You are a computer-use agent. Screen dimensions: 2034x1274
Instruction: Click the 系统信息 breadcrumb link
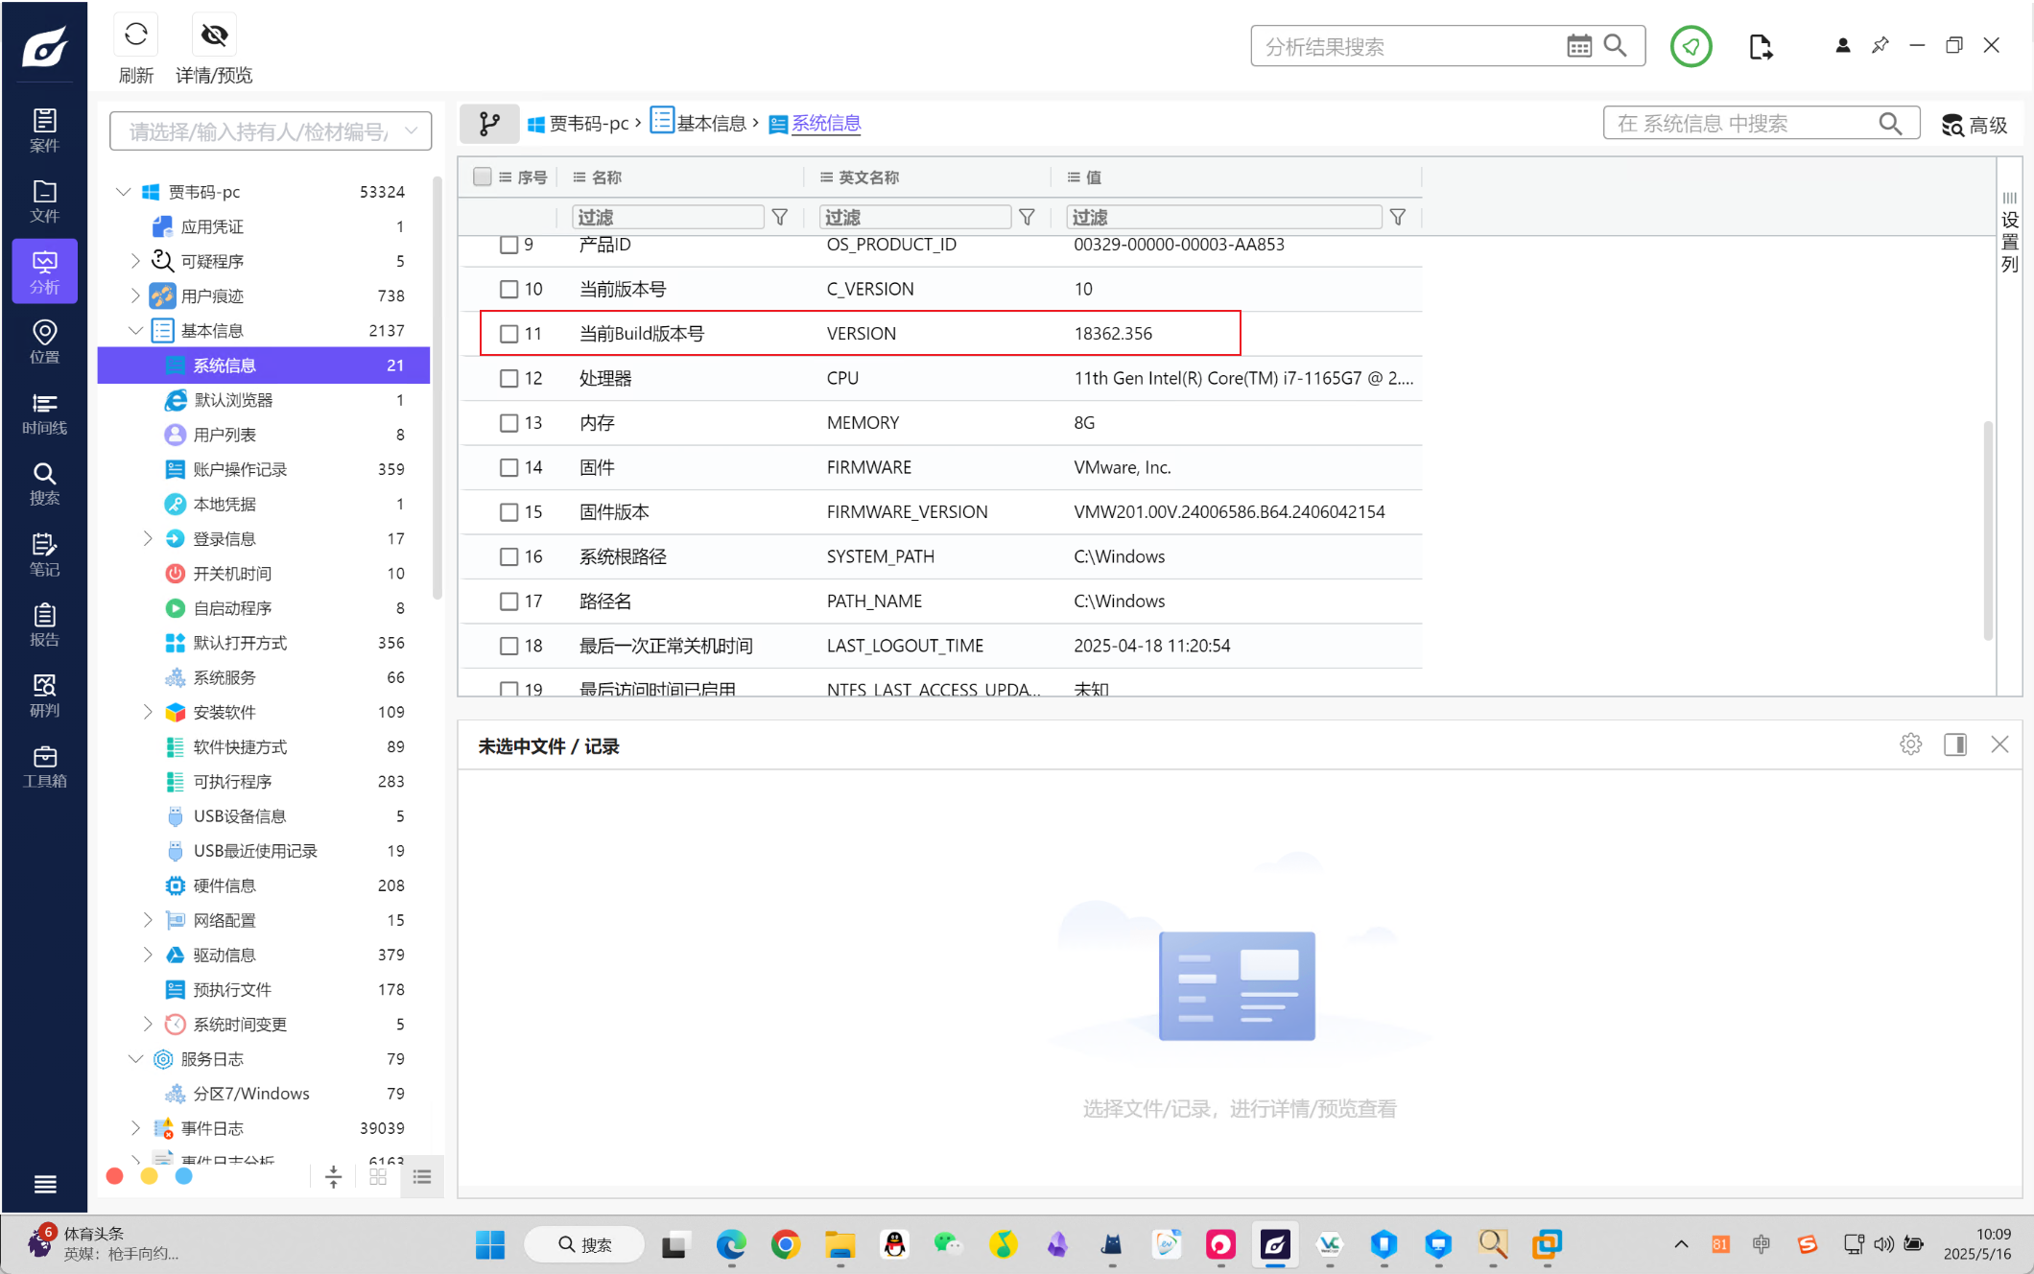pos(825,123)
